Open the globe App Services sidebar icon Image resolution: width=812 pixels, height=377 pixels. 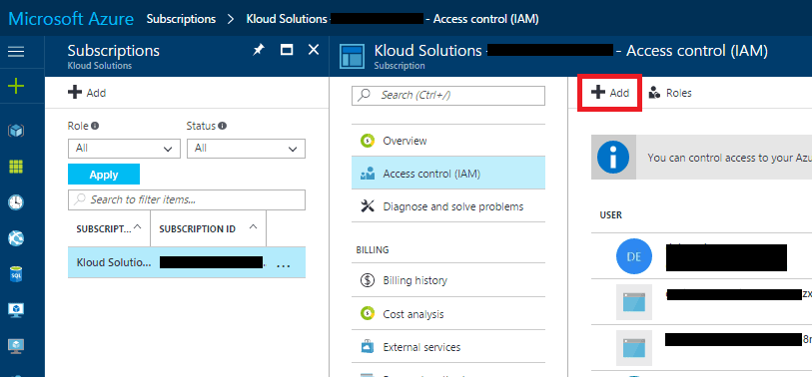[17, 238]
